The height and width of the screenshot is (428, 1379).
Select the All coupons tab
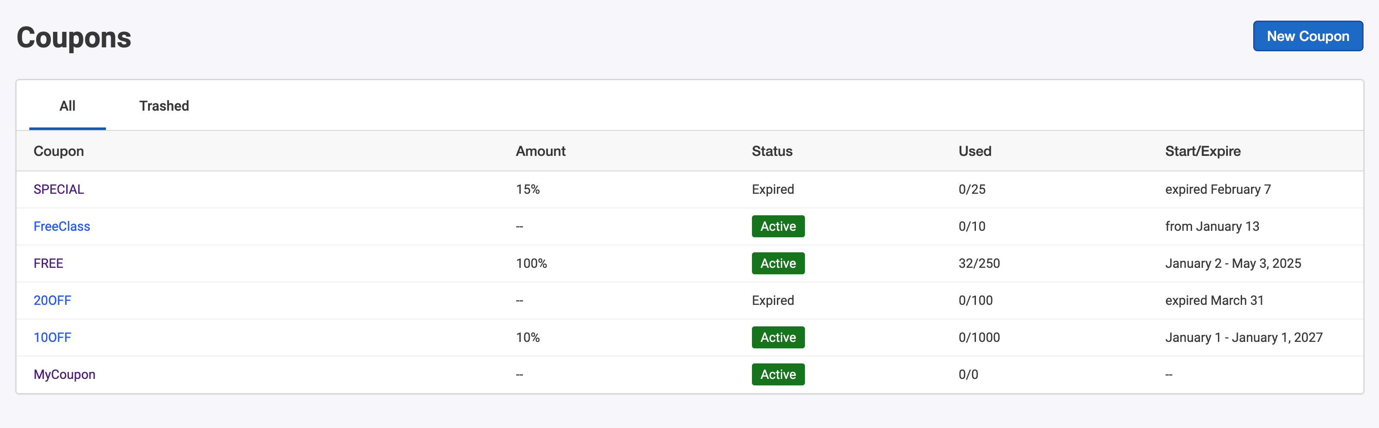click(68, 106)
